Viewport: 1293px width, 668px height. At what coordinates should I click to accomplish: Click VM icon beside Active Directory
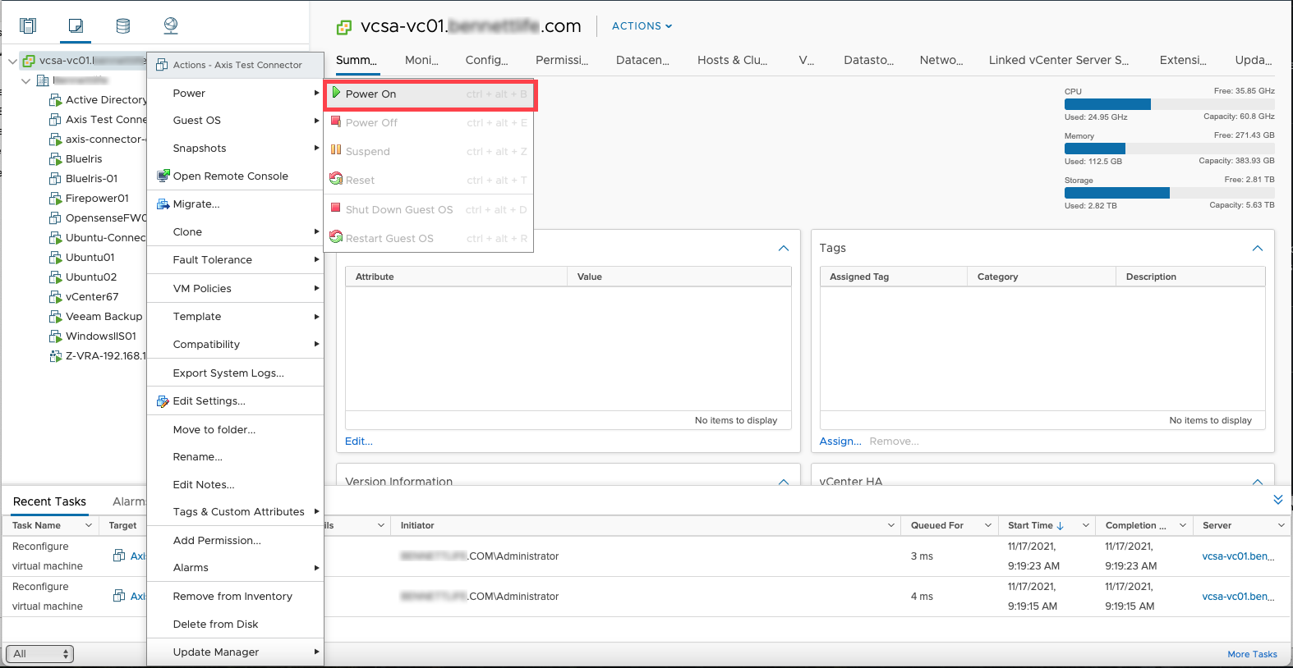56,100
